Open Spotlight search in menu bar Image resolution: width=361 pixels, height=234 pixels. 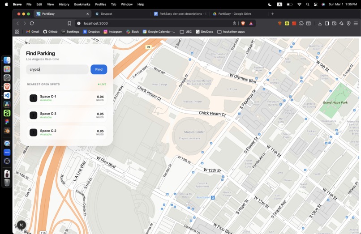pos(308,4)
